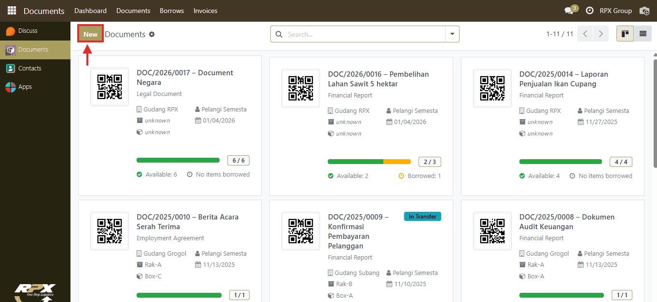Switch to kanban view
The width and height of the screenshot is (657, 302).
click(625, 34)
